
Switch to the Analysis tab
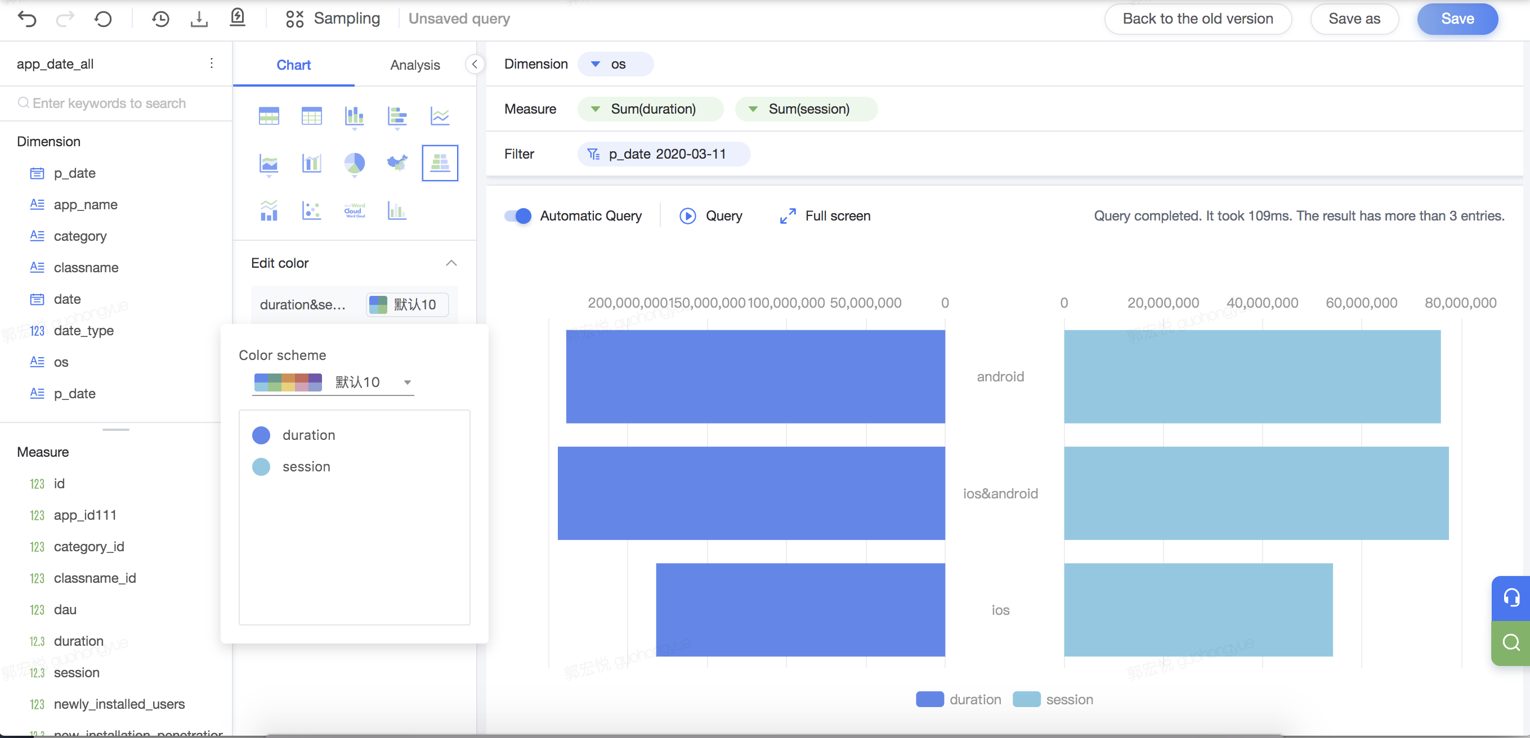(415, 65)
